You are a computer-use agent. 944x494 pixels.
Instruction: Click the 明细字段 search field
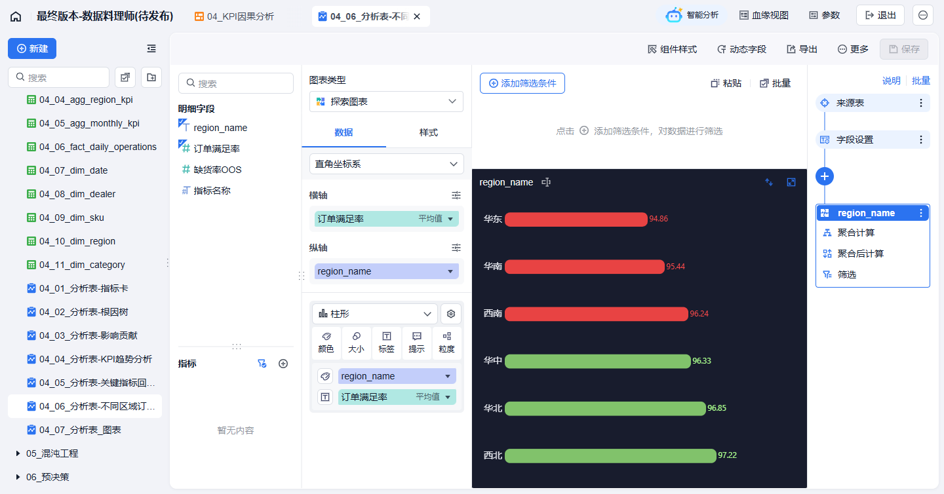(236, 83)
